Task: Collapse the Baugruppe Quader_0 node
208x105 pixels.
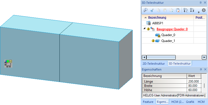Action: [x=144, y=28]
